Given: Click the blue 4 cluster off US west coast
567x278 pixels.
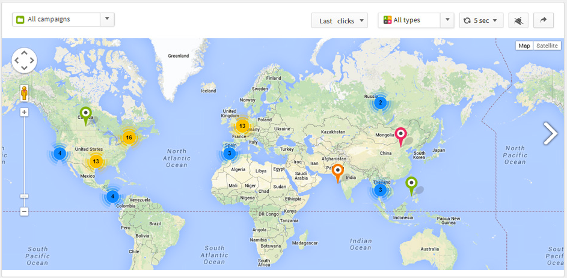Looking at the screenshot, I should pos(60,153).
